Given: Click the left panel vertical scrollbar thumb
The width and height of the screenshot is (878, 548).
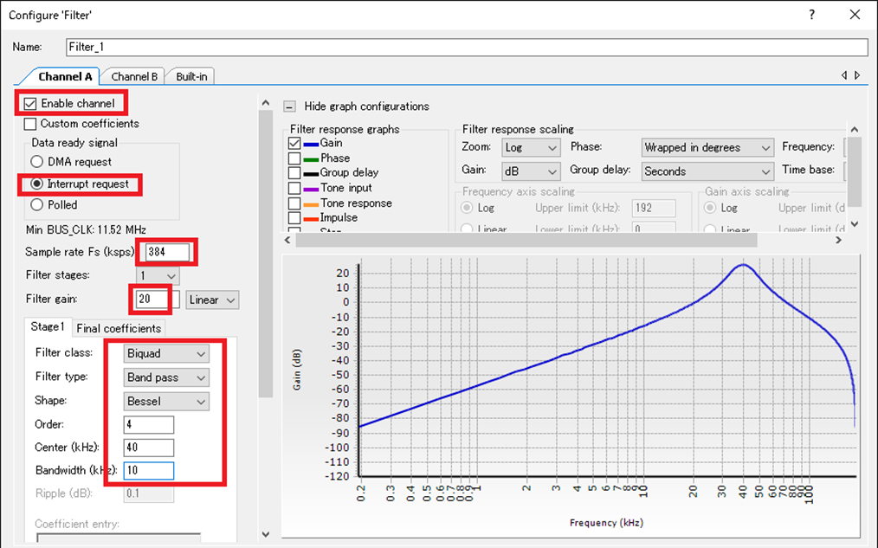Looking at the screenshot, I should tap(266, 254).
